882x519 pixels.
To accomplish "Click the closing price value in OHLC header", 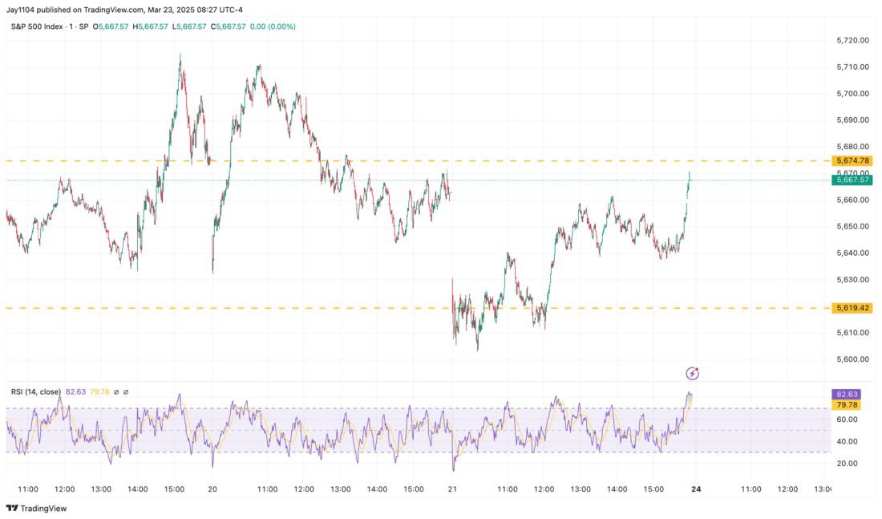I will [x=233, y=26].
